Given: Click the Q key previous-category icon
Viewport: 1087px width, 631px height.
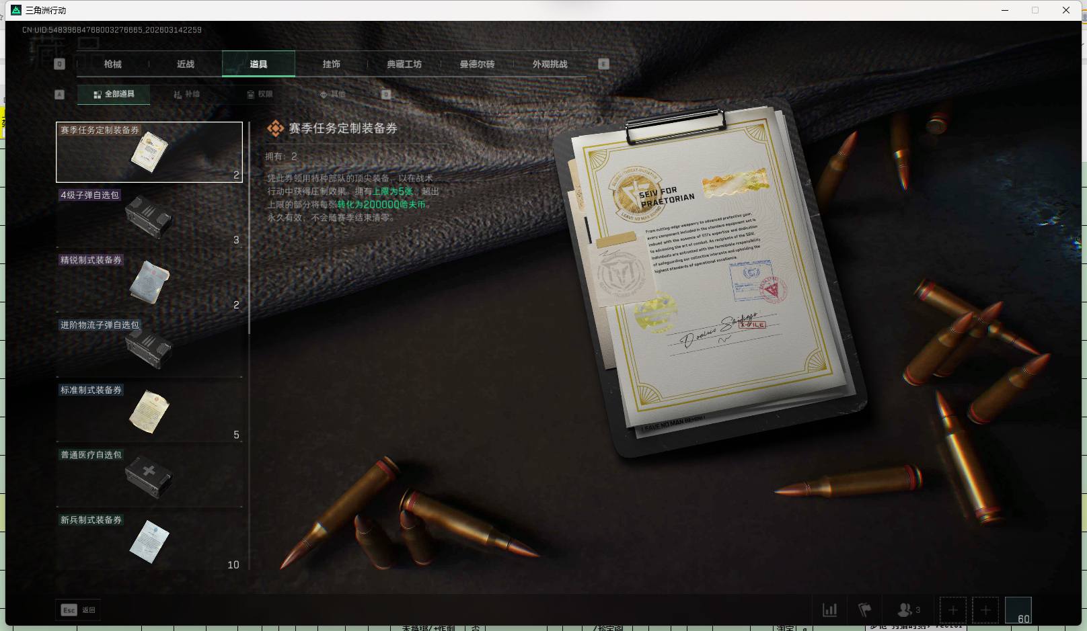Looking at the screenshot, I should (x=59, y=64).
